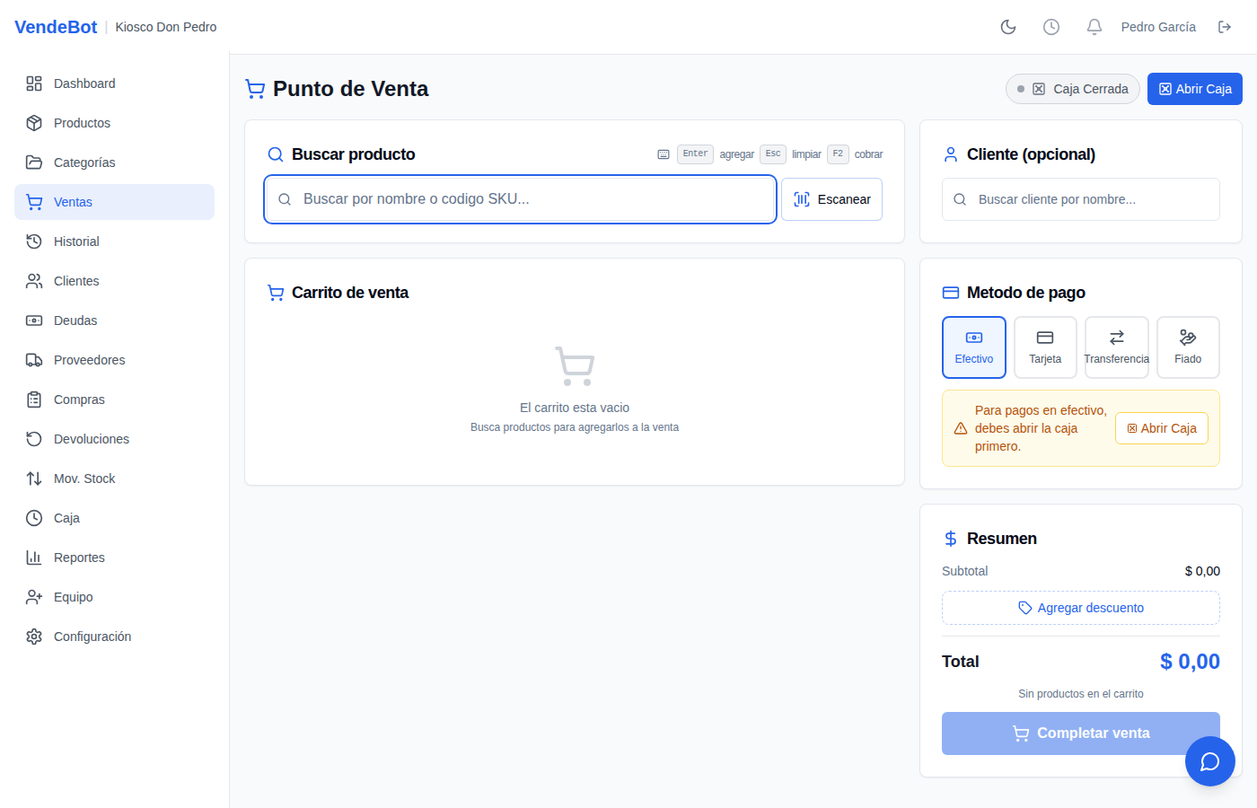Select Efectivo payment method
The image size is (1257, 808).
tap(974, 347)
